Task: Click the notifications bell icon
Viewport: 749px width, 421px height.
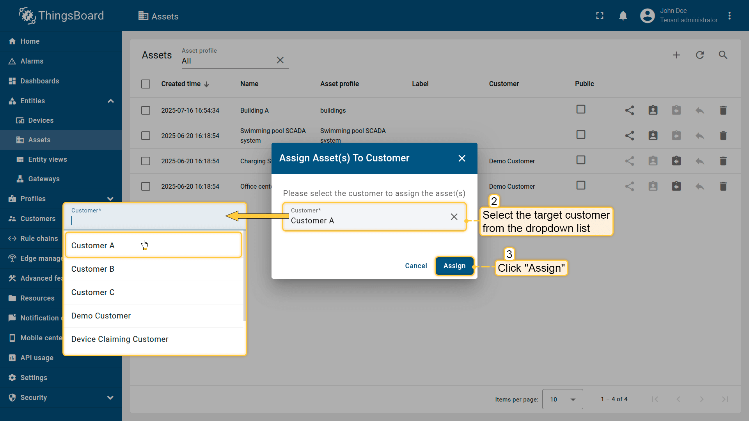Action: 623,16
